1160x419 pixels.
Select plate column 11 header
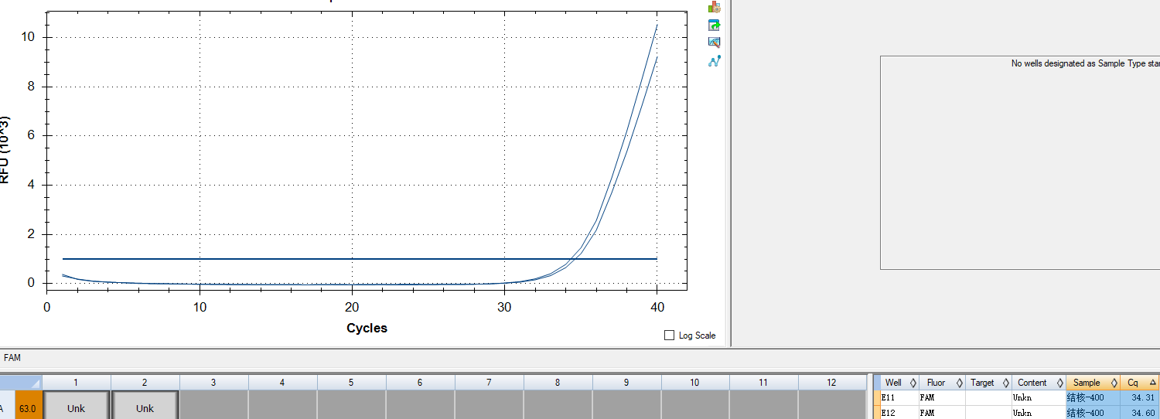763,383
